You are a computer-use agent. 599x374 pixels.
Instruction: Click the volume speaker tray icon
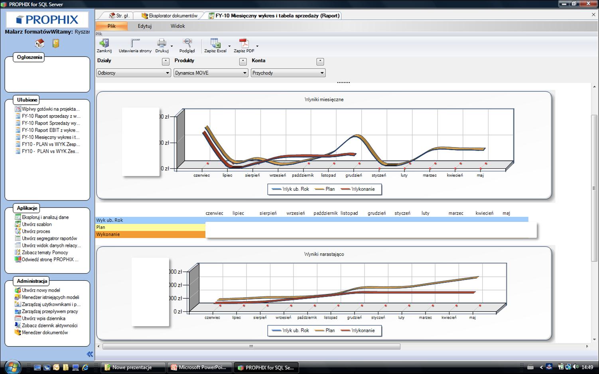575,367
